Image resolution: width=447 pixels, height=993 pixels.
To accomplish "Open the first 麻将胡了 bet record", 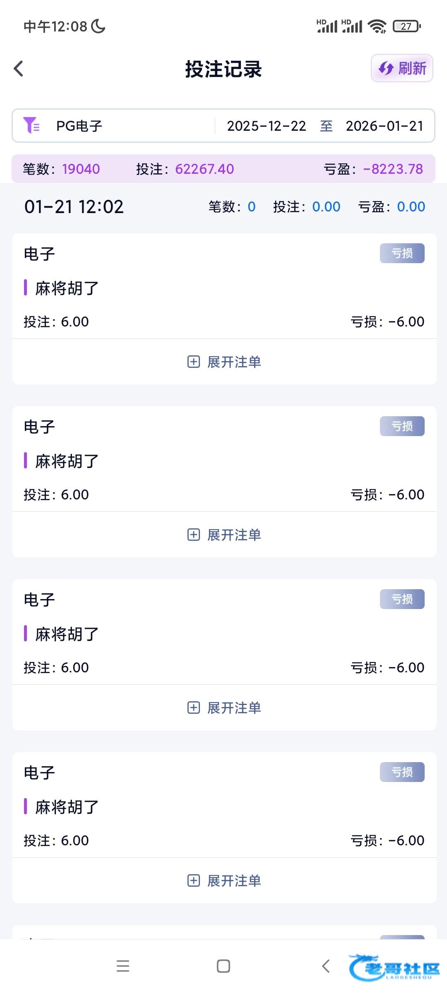I will point(67,288).
